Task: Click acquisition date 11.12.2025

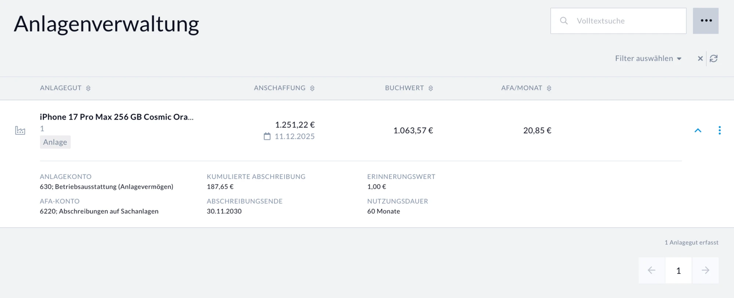Action: [x=295, y=136]
